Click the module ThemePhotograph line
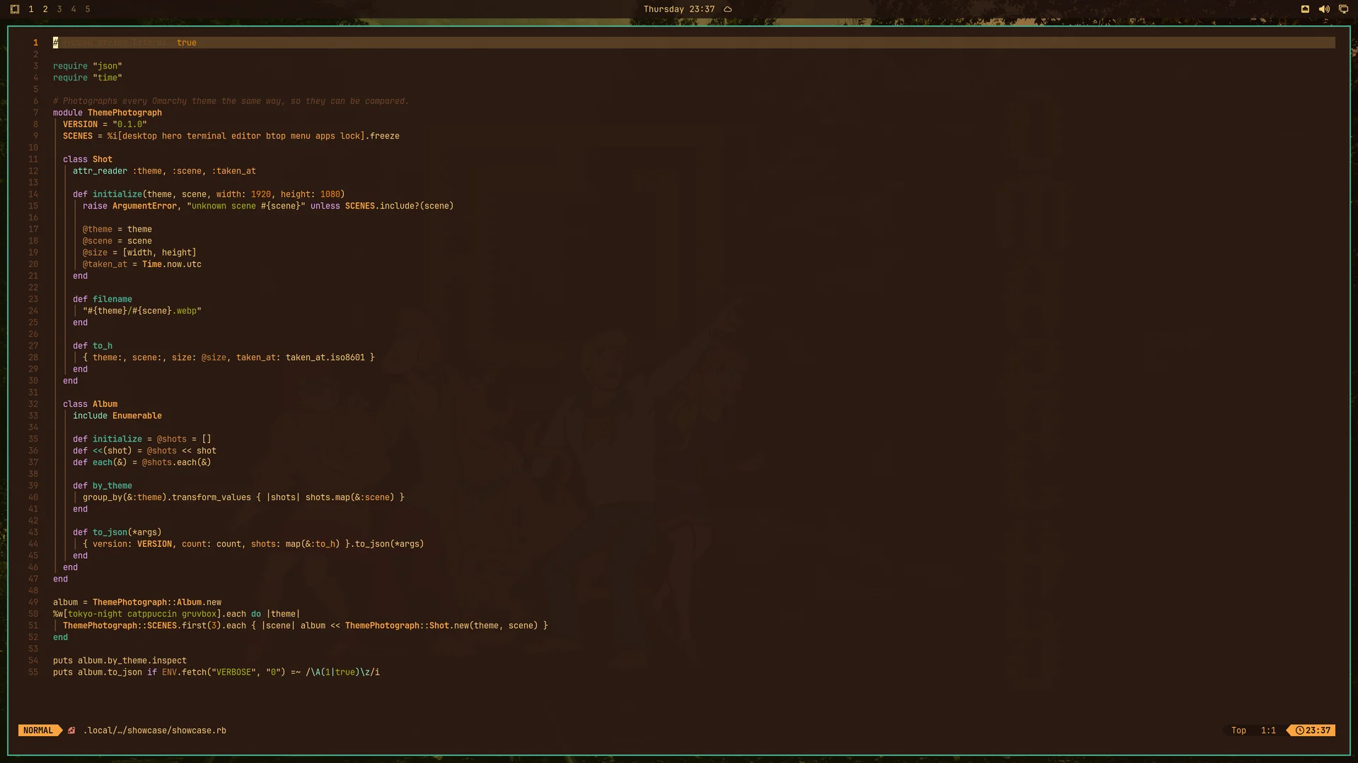This screenshot has width=1358, height=763. [x=108, y=113]
